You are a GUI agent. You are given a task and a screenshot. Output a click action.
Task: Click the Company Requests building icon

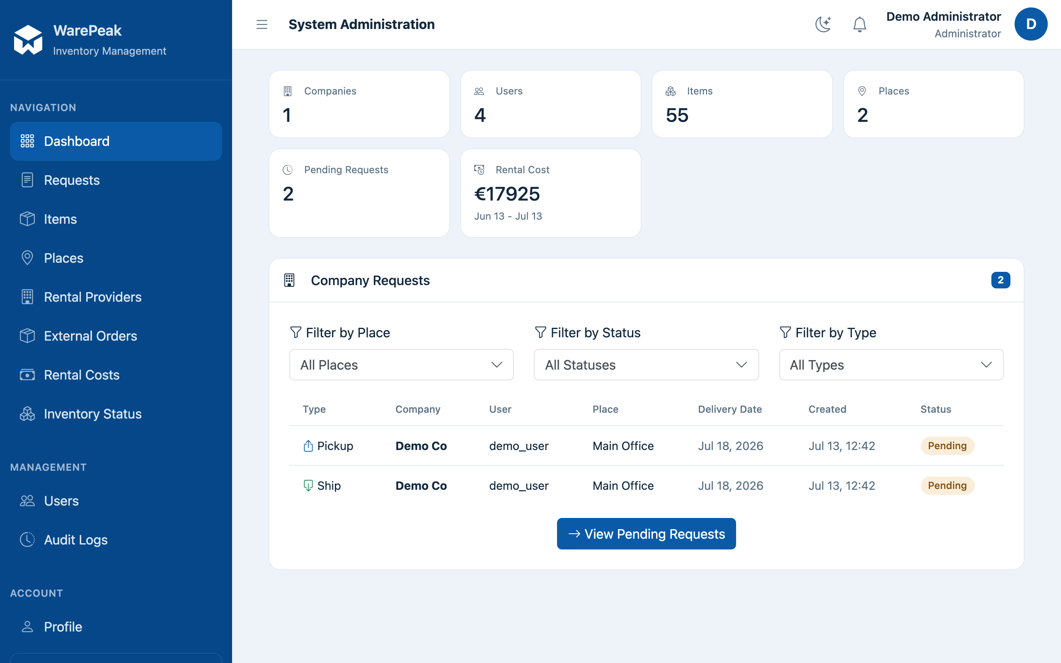289,280
